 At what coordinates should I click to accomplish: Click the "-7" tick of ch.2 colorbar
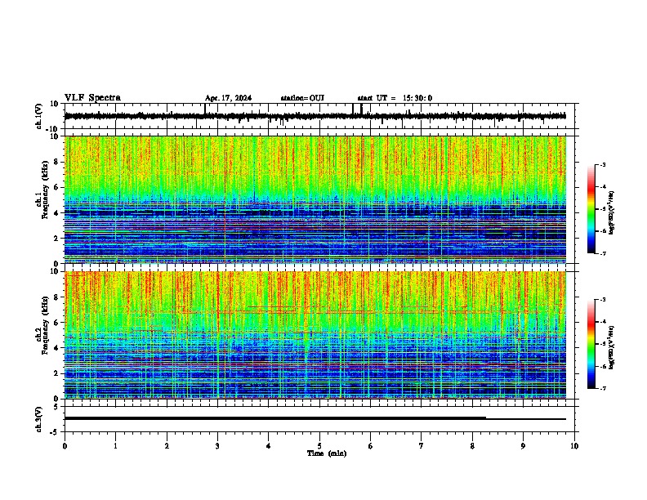point(603,389)
